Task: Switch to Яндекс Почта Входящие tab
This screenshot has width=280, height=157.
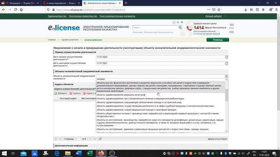Action: pyautogui.click(x=20, y=3)
